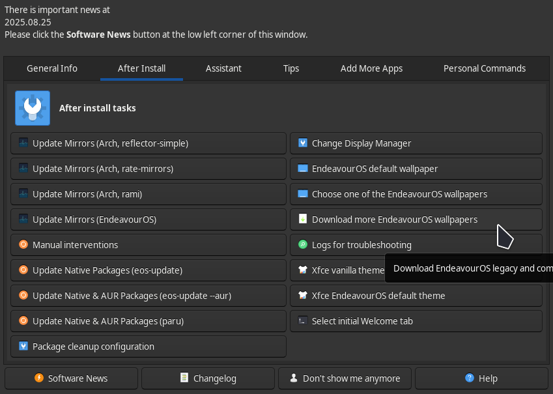Screen dimensions: 553x394
Task: Click the Package cleanup configuration icon
Action: click(23, 346)
